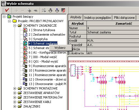
Task: Select the ZAŁĄCZNIKI folder label
Action: click(32, 106)
